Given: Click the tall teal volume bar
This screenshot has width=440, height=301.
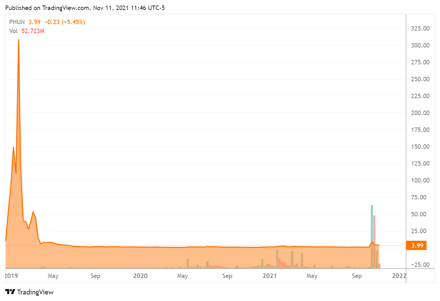Looking at the screenshot, I should (x=372, y=224).
